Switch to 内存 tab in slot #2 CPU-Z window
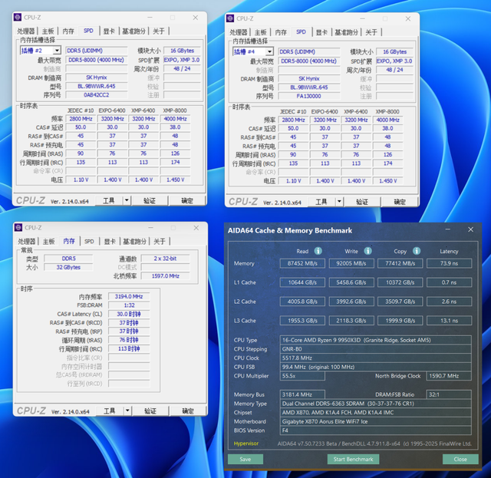This screenshot has width=491, height=478. [68, 31]
